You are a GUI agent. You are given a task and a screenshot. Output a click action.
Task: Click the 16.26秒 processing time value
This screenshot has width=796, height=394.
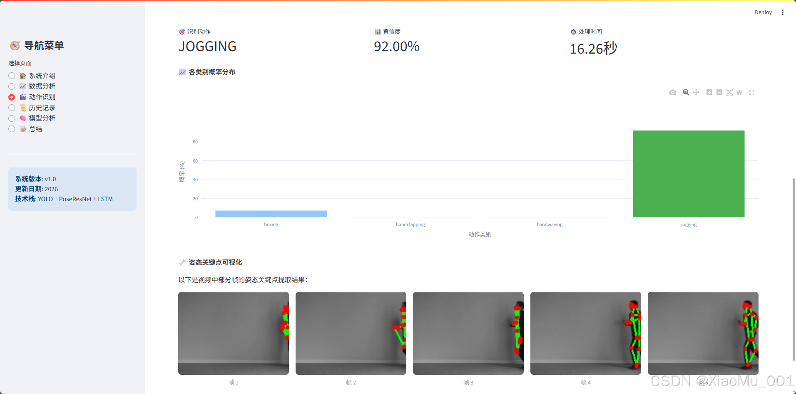(593, 49)
